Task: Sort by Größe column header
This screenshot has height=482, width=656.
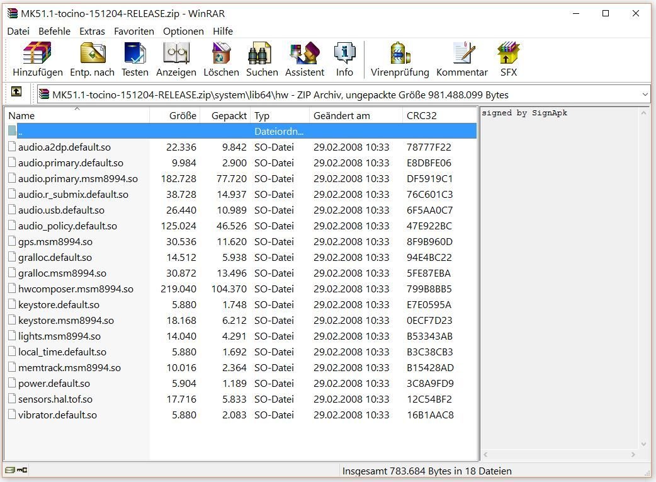Action: (175, 115)
